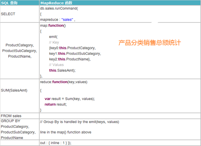The image size is (201, 146).
Task: Click the 'out : { inline : 1 } });' line
Action: click(x=56, y=143)
